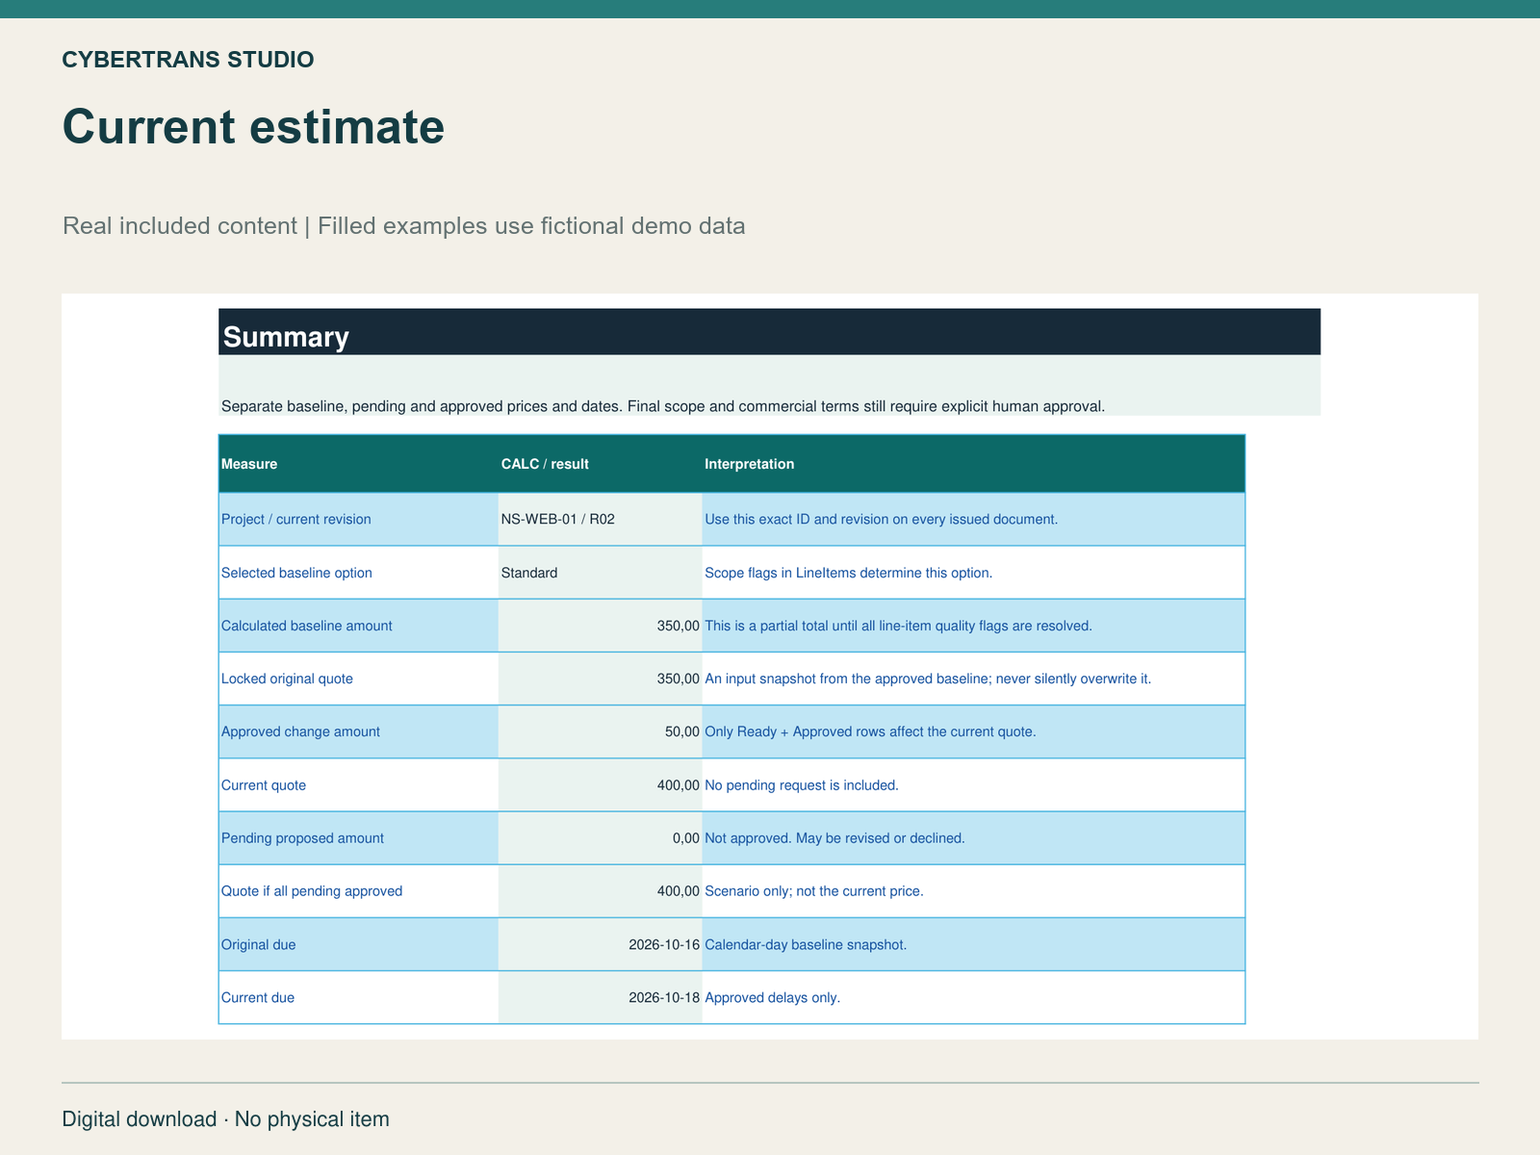Screen dimensions: 1540x1155
Task: Select the 2026-10-16 date cell
Action: pyautogui.click(x=600, y=944)
